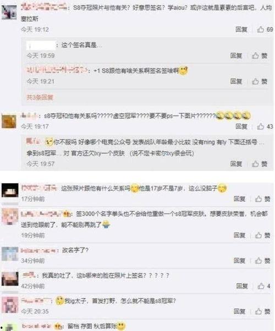Like the comment posted 17分钟前
Image resolution: width=275 pixels, height=331 pixels.
point(262,198)
